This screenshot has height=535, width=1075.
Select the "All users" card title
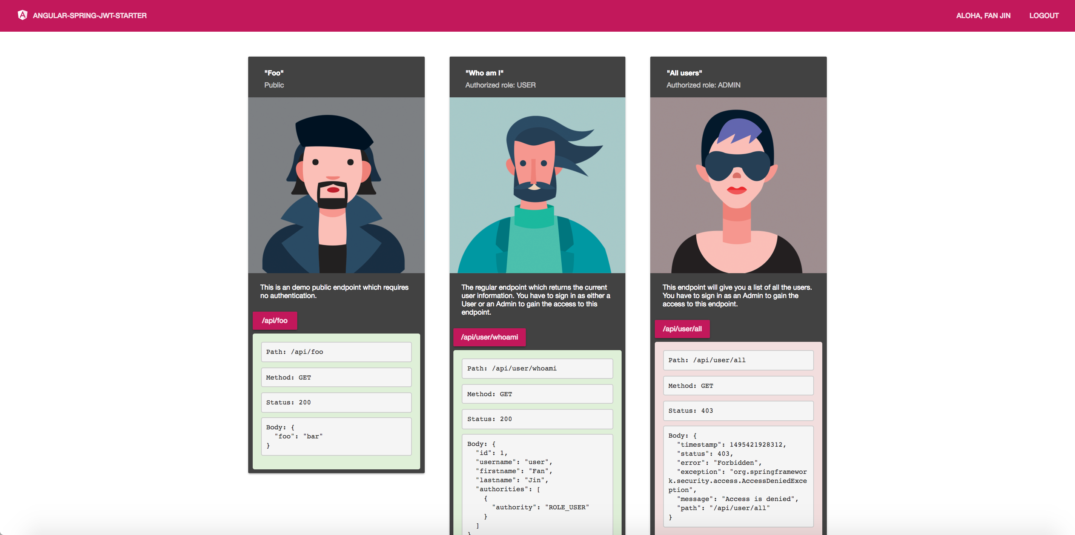684,72
